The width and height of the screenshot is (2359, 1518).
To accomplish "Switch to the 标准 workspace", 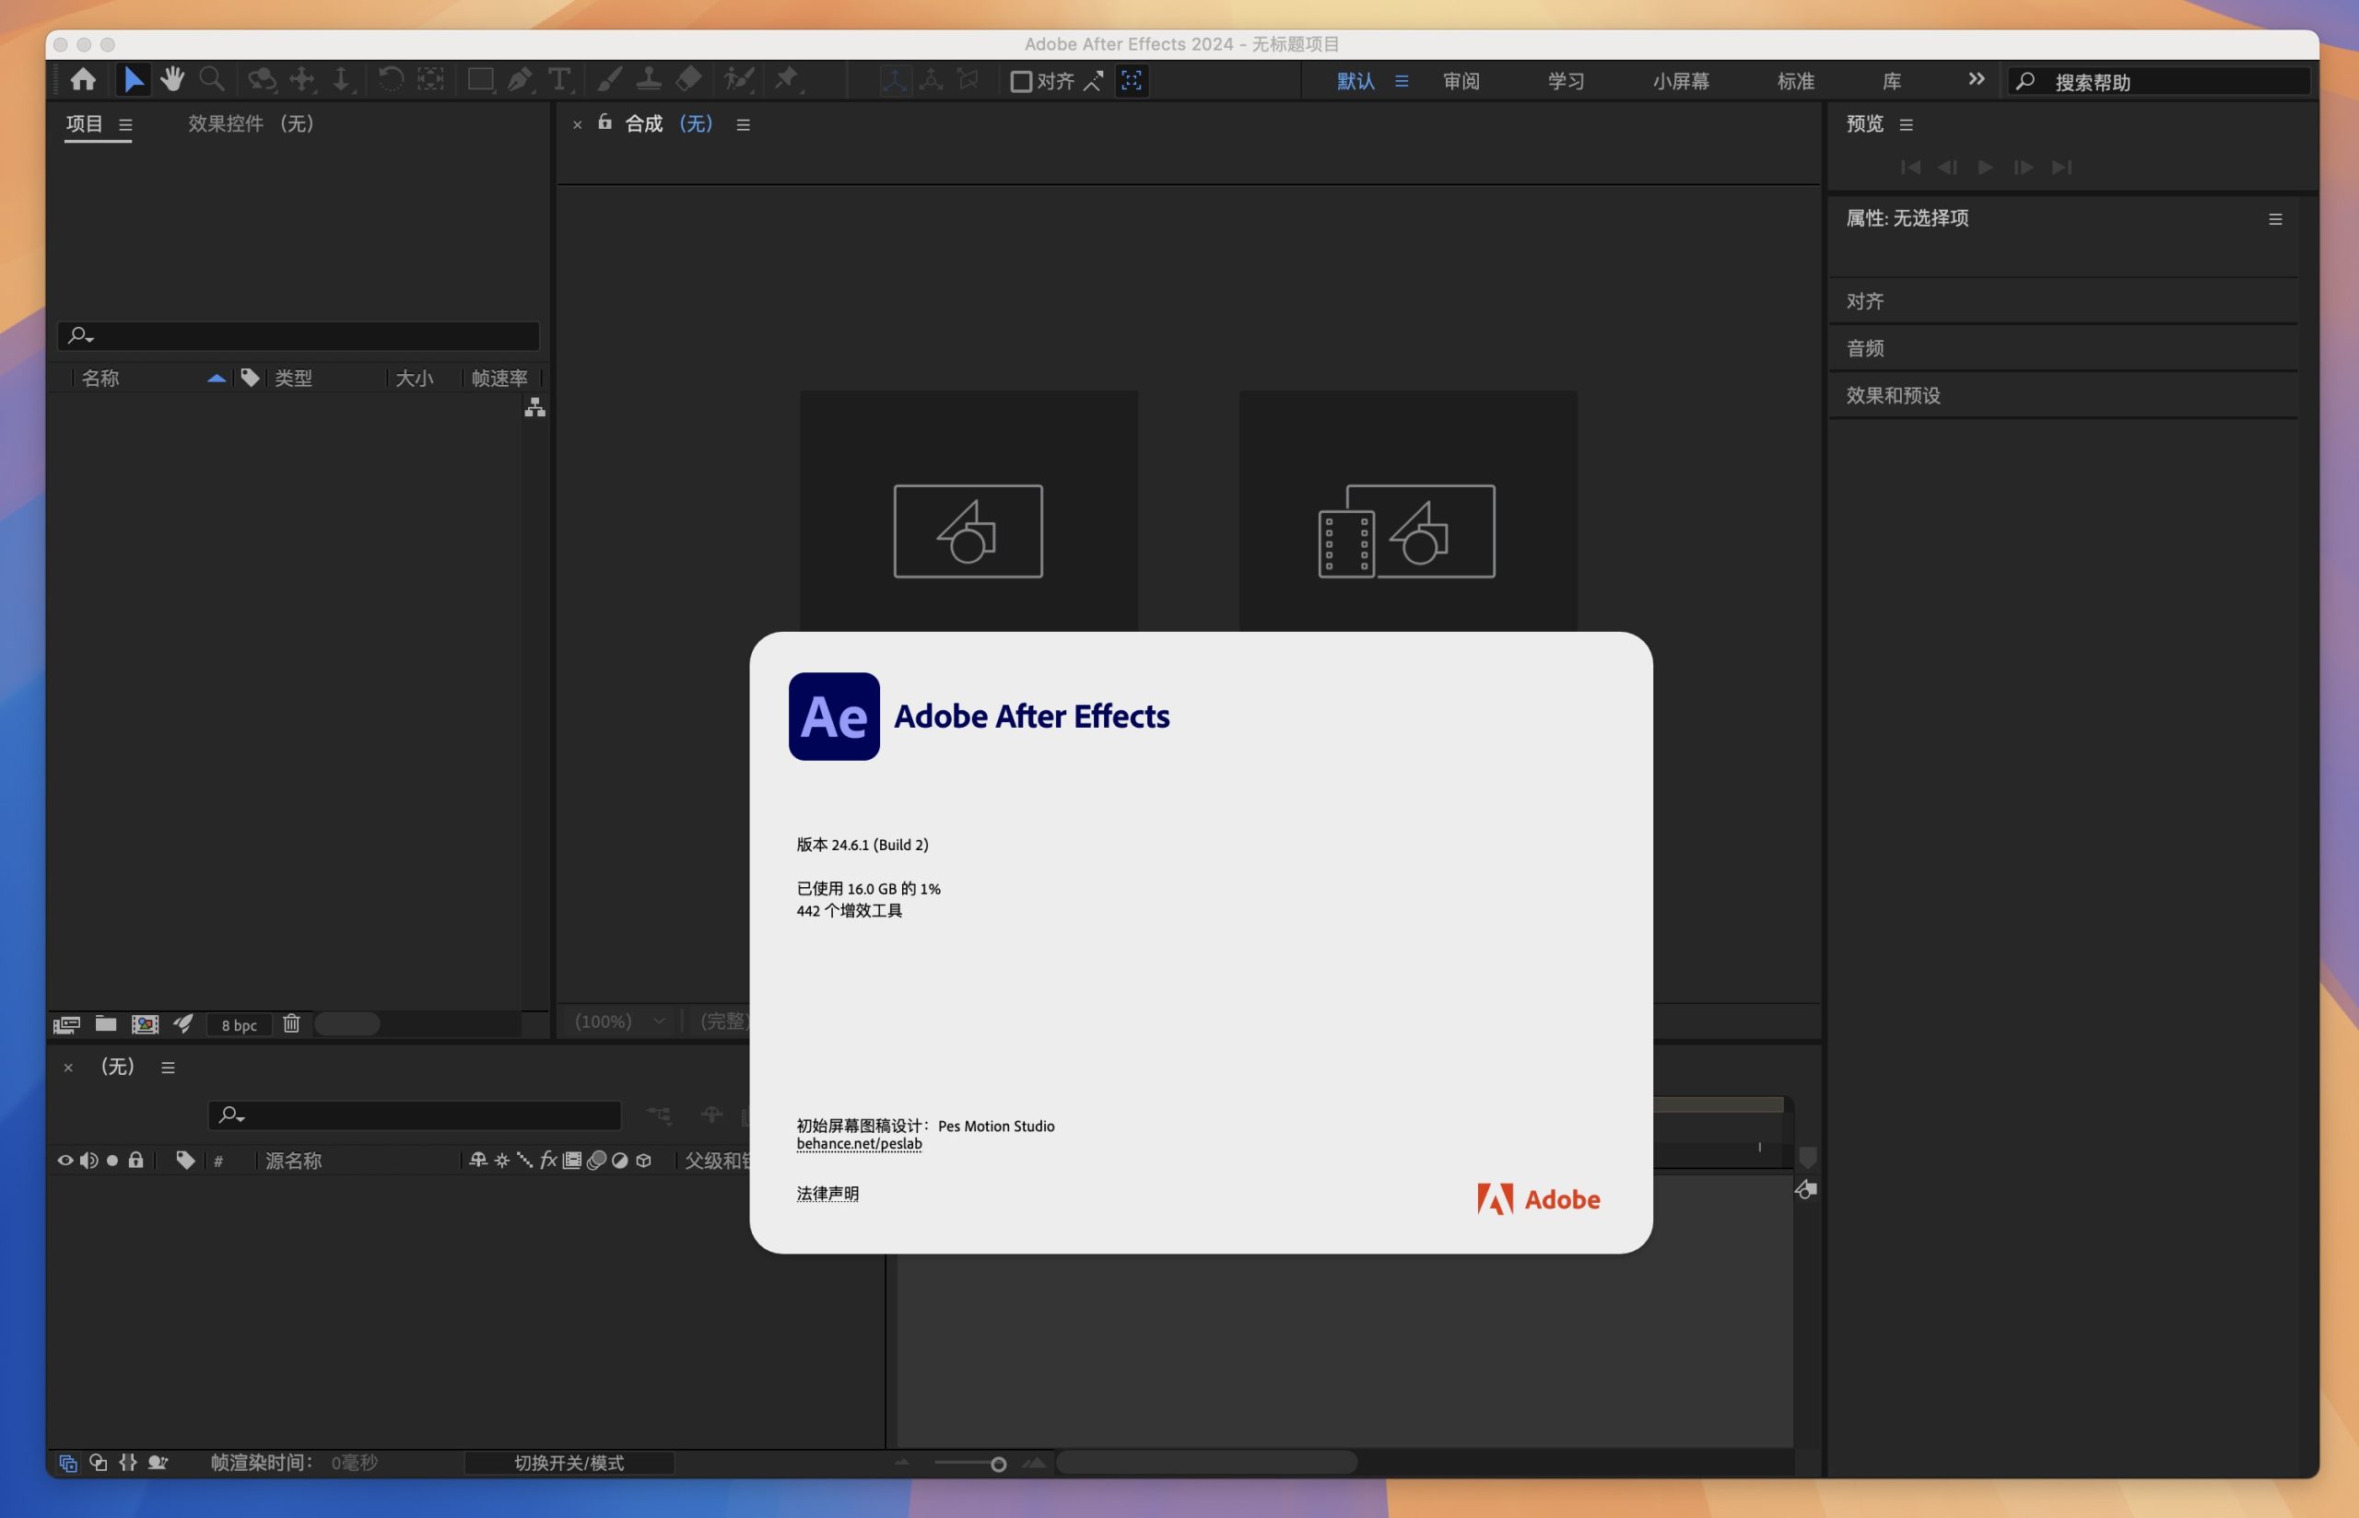I will pyautogui.click(x=1795, y=81).
